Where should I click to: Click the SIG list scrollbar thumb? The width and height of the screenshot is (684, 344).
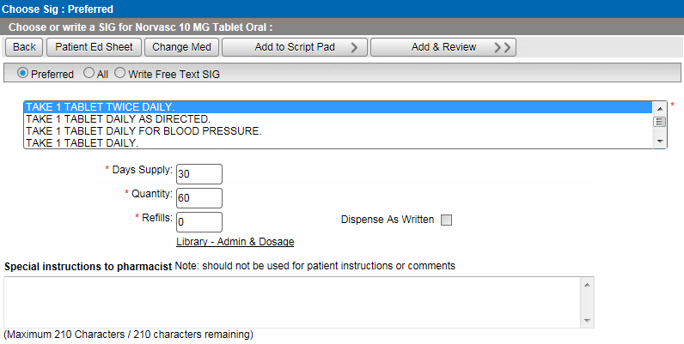660,122
